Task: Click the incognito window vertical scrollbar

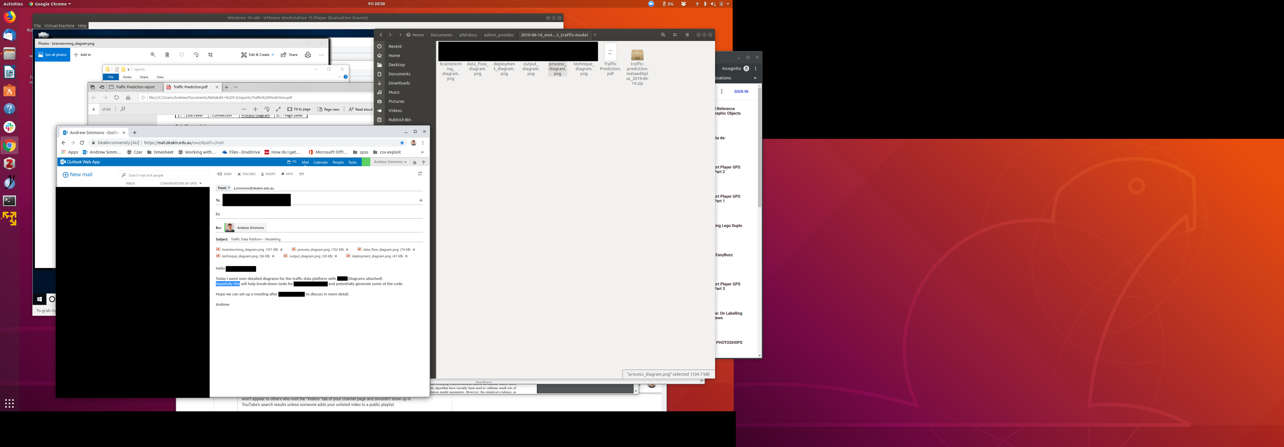Action: coord(759,148)
